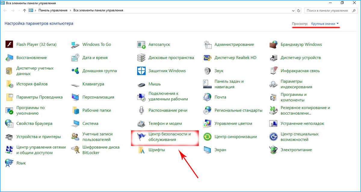
Task: Click the Центр управления сетями icon
Action: click(9, 150)
